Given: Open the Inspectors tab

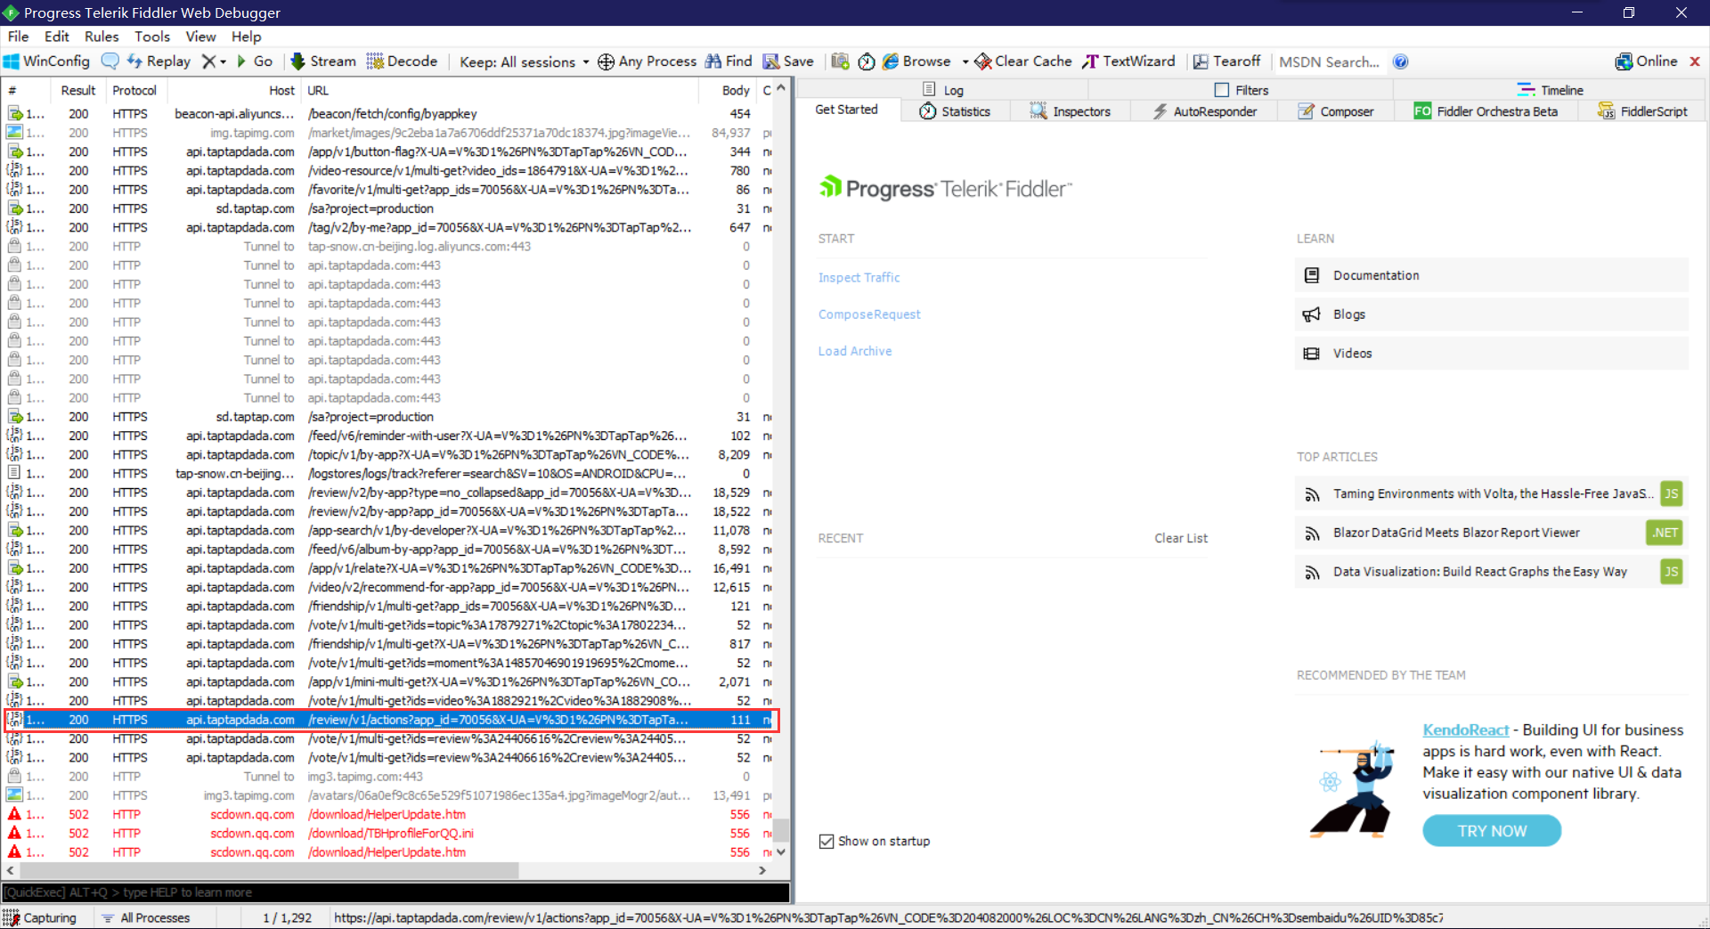Looking at the screenshot, I should coord(1070,111).
